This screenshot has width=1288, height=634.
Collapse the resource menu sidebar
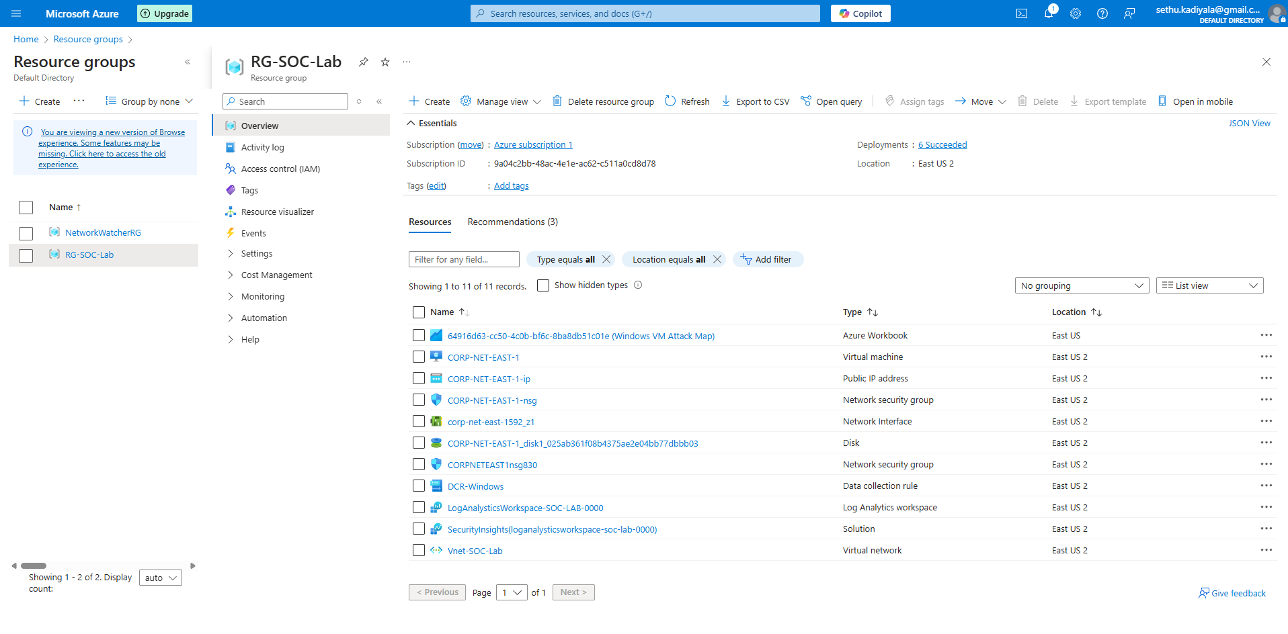coord(379,101)
